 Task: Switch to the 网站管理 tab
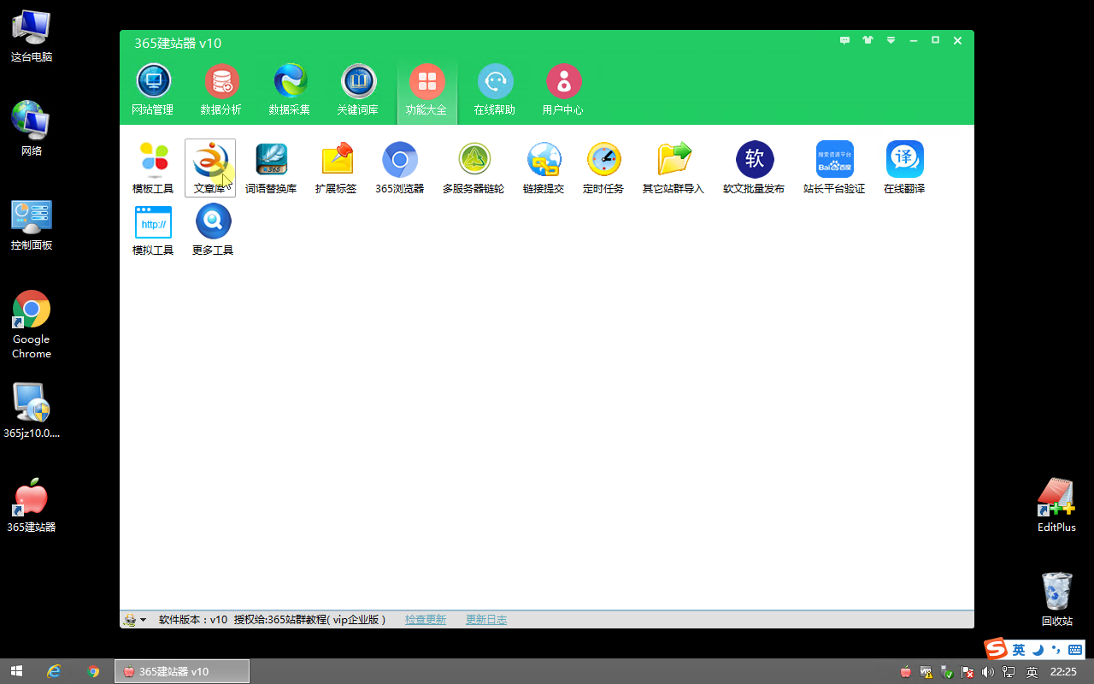[x=153, y=90]
